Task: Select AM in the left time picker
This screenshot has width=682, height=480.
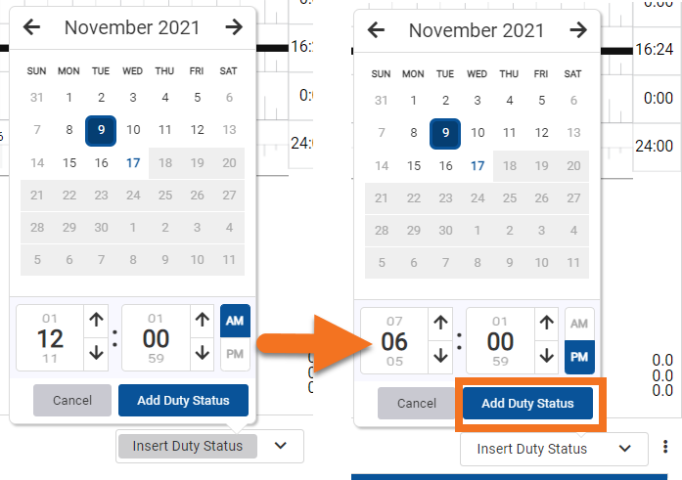Action: pyautogui.click(x=236, y=320)
